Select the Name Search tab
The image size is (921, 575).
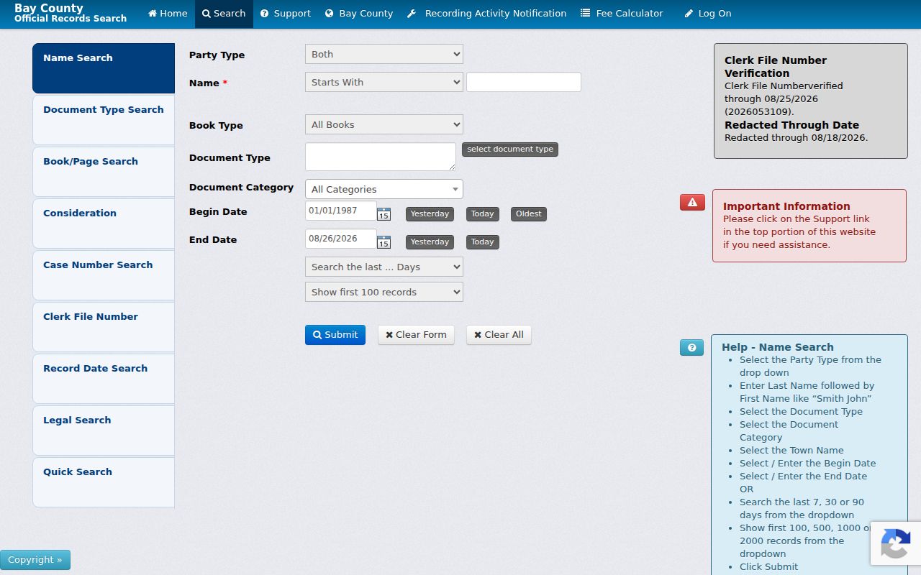point(104,68)
